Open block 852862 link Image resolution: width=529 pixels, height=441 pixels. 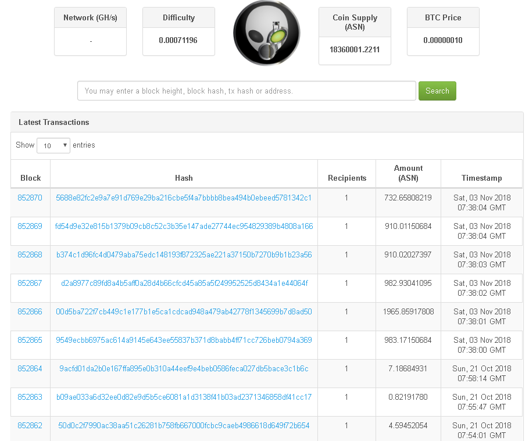(30, 426)
